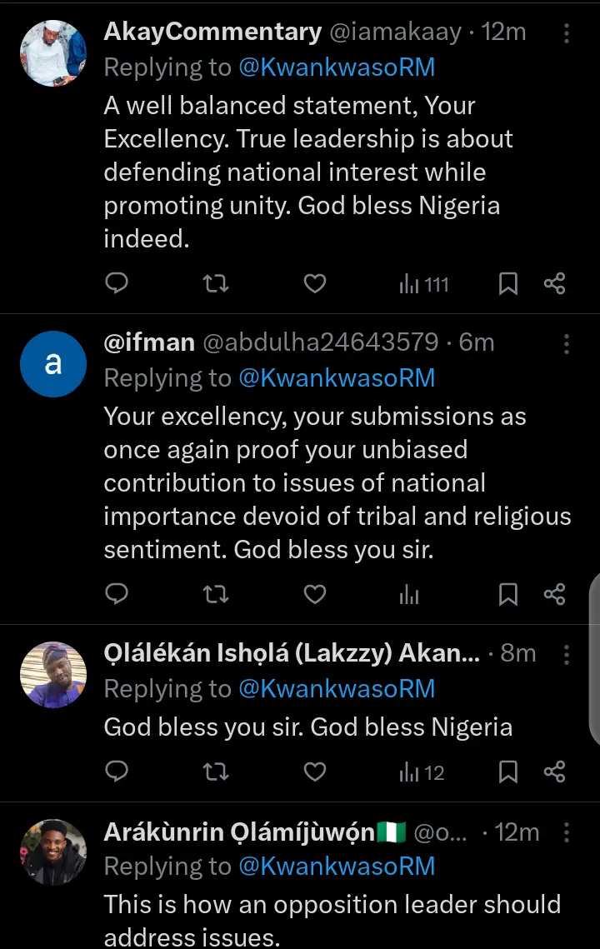
Task: Retweet @ifman's reply
Action: click(216, 594)
